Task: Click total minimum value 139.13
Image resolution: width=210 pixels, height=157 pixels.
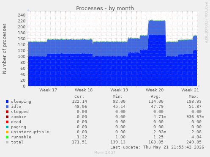Action: pyautogui.click(x=118, y=142)
